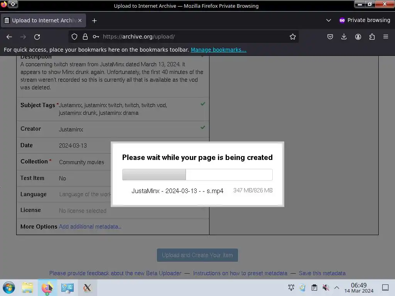Click the clock showing 06:49

tap(359, 288)
